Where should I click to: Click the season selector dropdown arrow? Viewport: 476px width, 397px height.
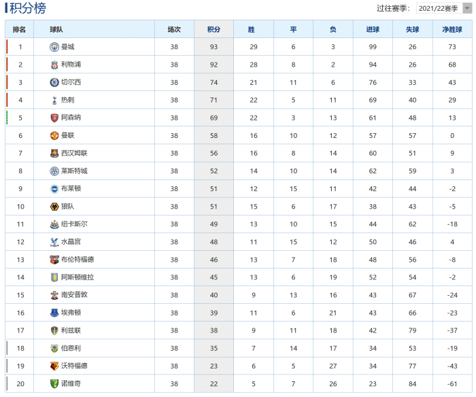(466, 8)
